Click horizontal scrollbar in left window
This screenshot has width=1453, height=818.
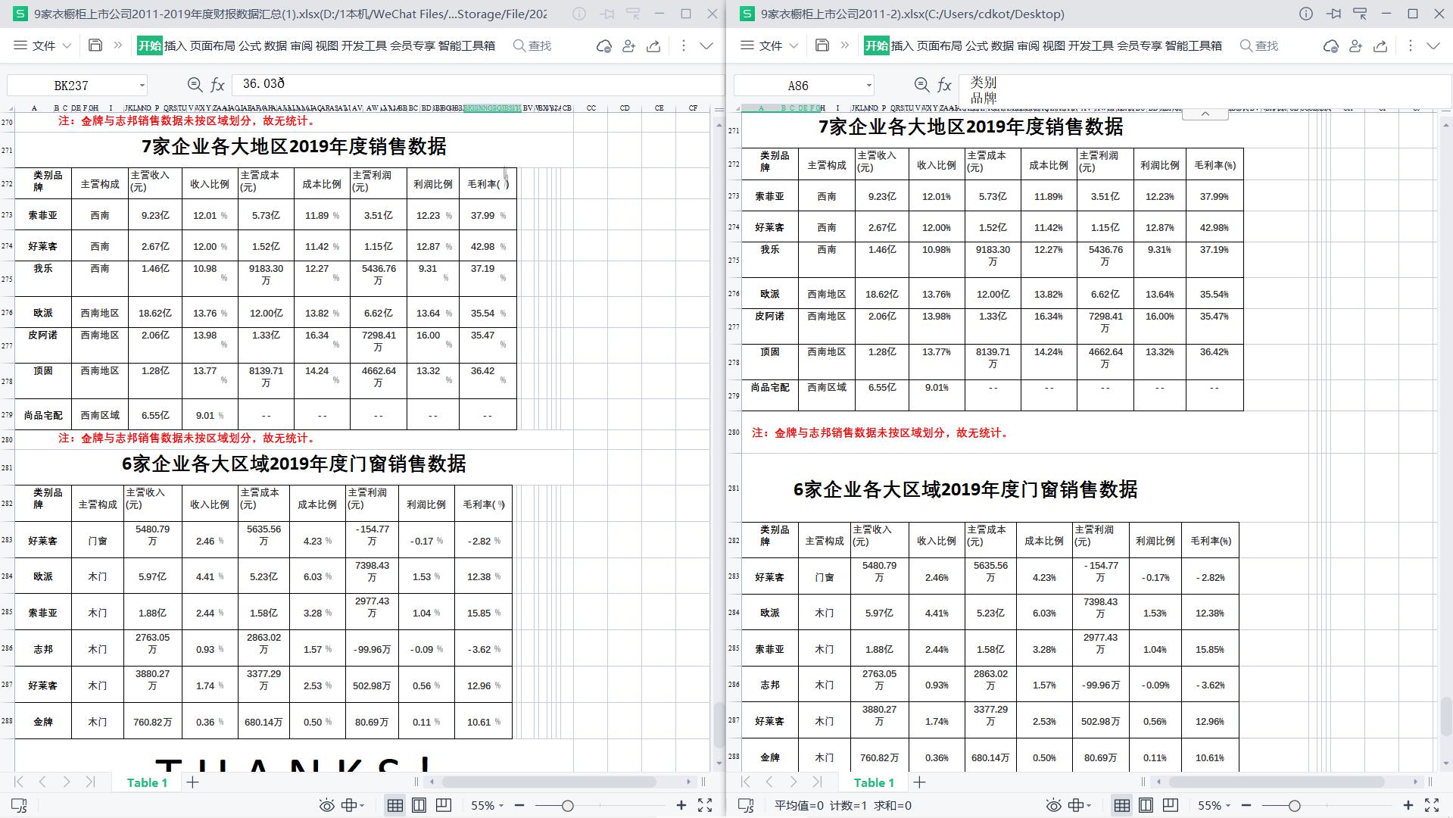[x=548, y=782]
